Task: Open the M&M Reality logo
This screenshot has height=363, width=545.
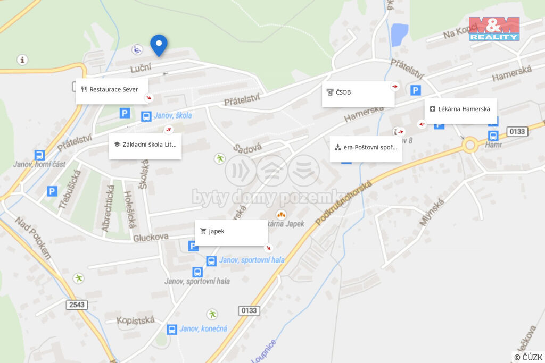Action: click(x=494, y=29)
